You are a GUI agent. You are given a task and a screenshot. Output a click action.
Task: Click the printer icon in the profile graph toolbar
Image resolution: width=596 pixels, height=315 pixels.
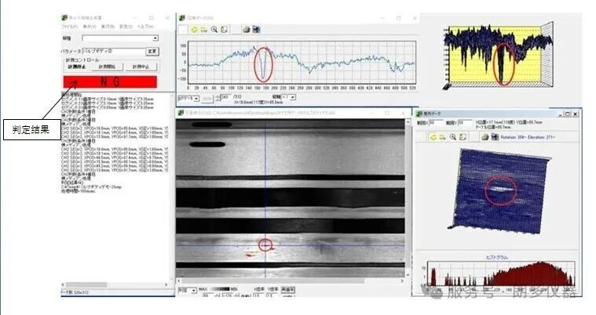[x=247, y=29]
